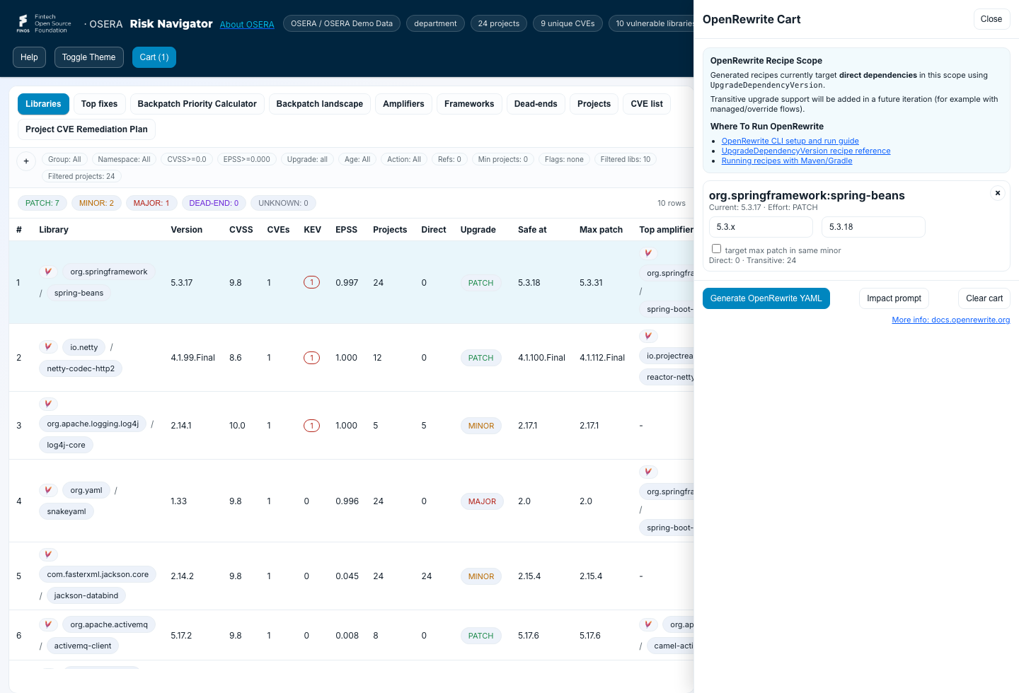The height and width of the screenshot is (693, 1019).
Task: Open the CVSS>=0.0 filter
Action: pyautogui.click(x=187, y=159)
